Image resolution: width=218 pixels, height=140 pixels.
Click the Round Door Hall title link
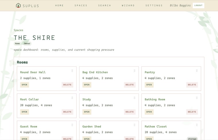[33, 72]
